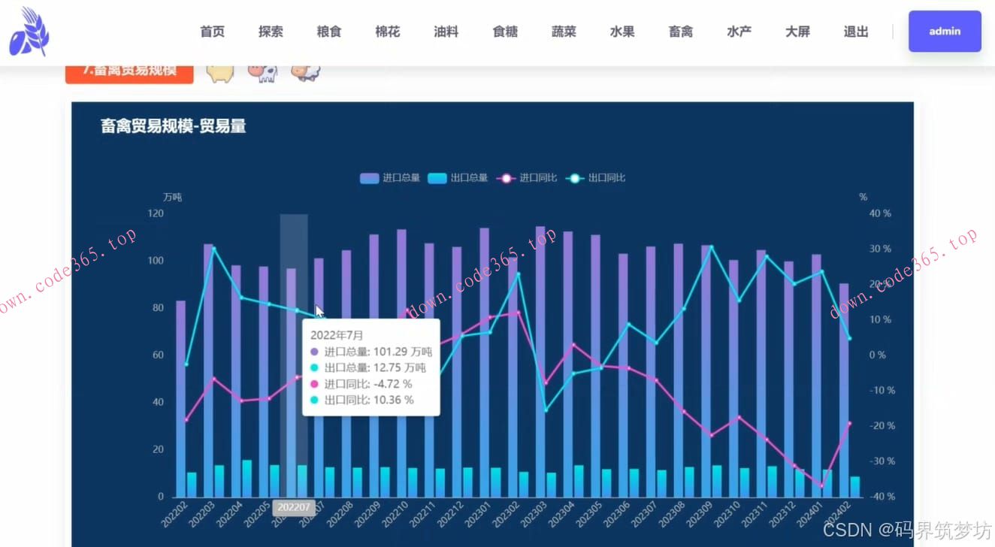Image resolution: width=995 pixels, height=547 pixels.
Task: Click the 202302 x-axis label
Action: tap(507, 514)
